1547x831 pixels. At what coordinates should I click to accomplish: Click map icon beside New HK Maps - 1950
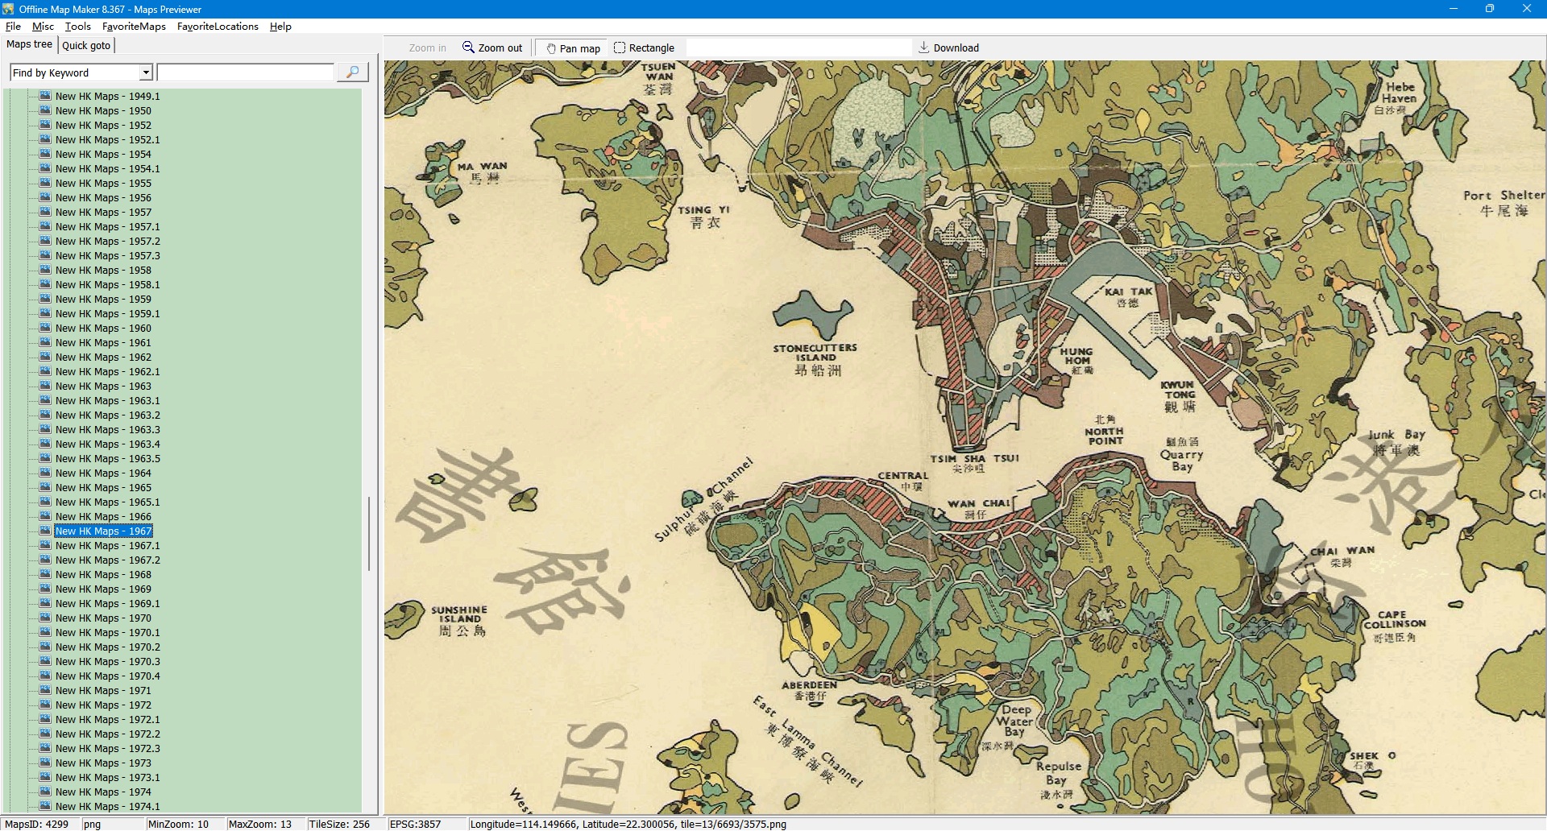click(x=46, y=110)
